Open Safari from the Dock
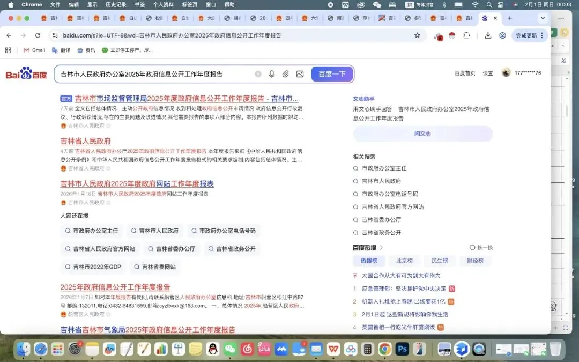Image resolution: width=579 pixels, height=362 pixels. (41, 349)
